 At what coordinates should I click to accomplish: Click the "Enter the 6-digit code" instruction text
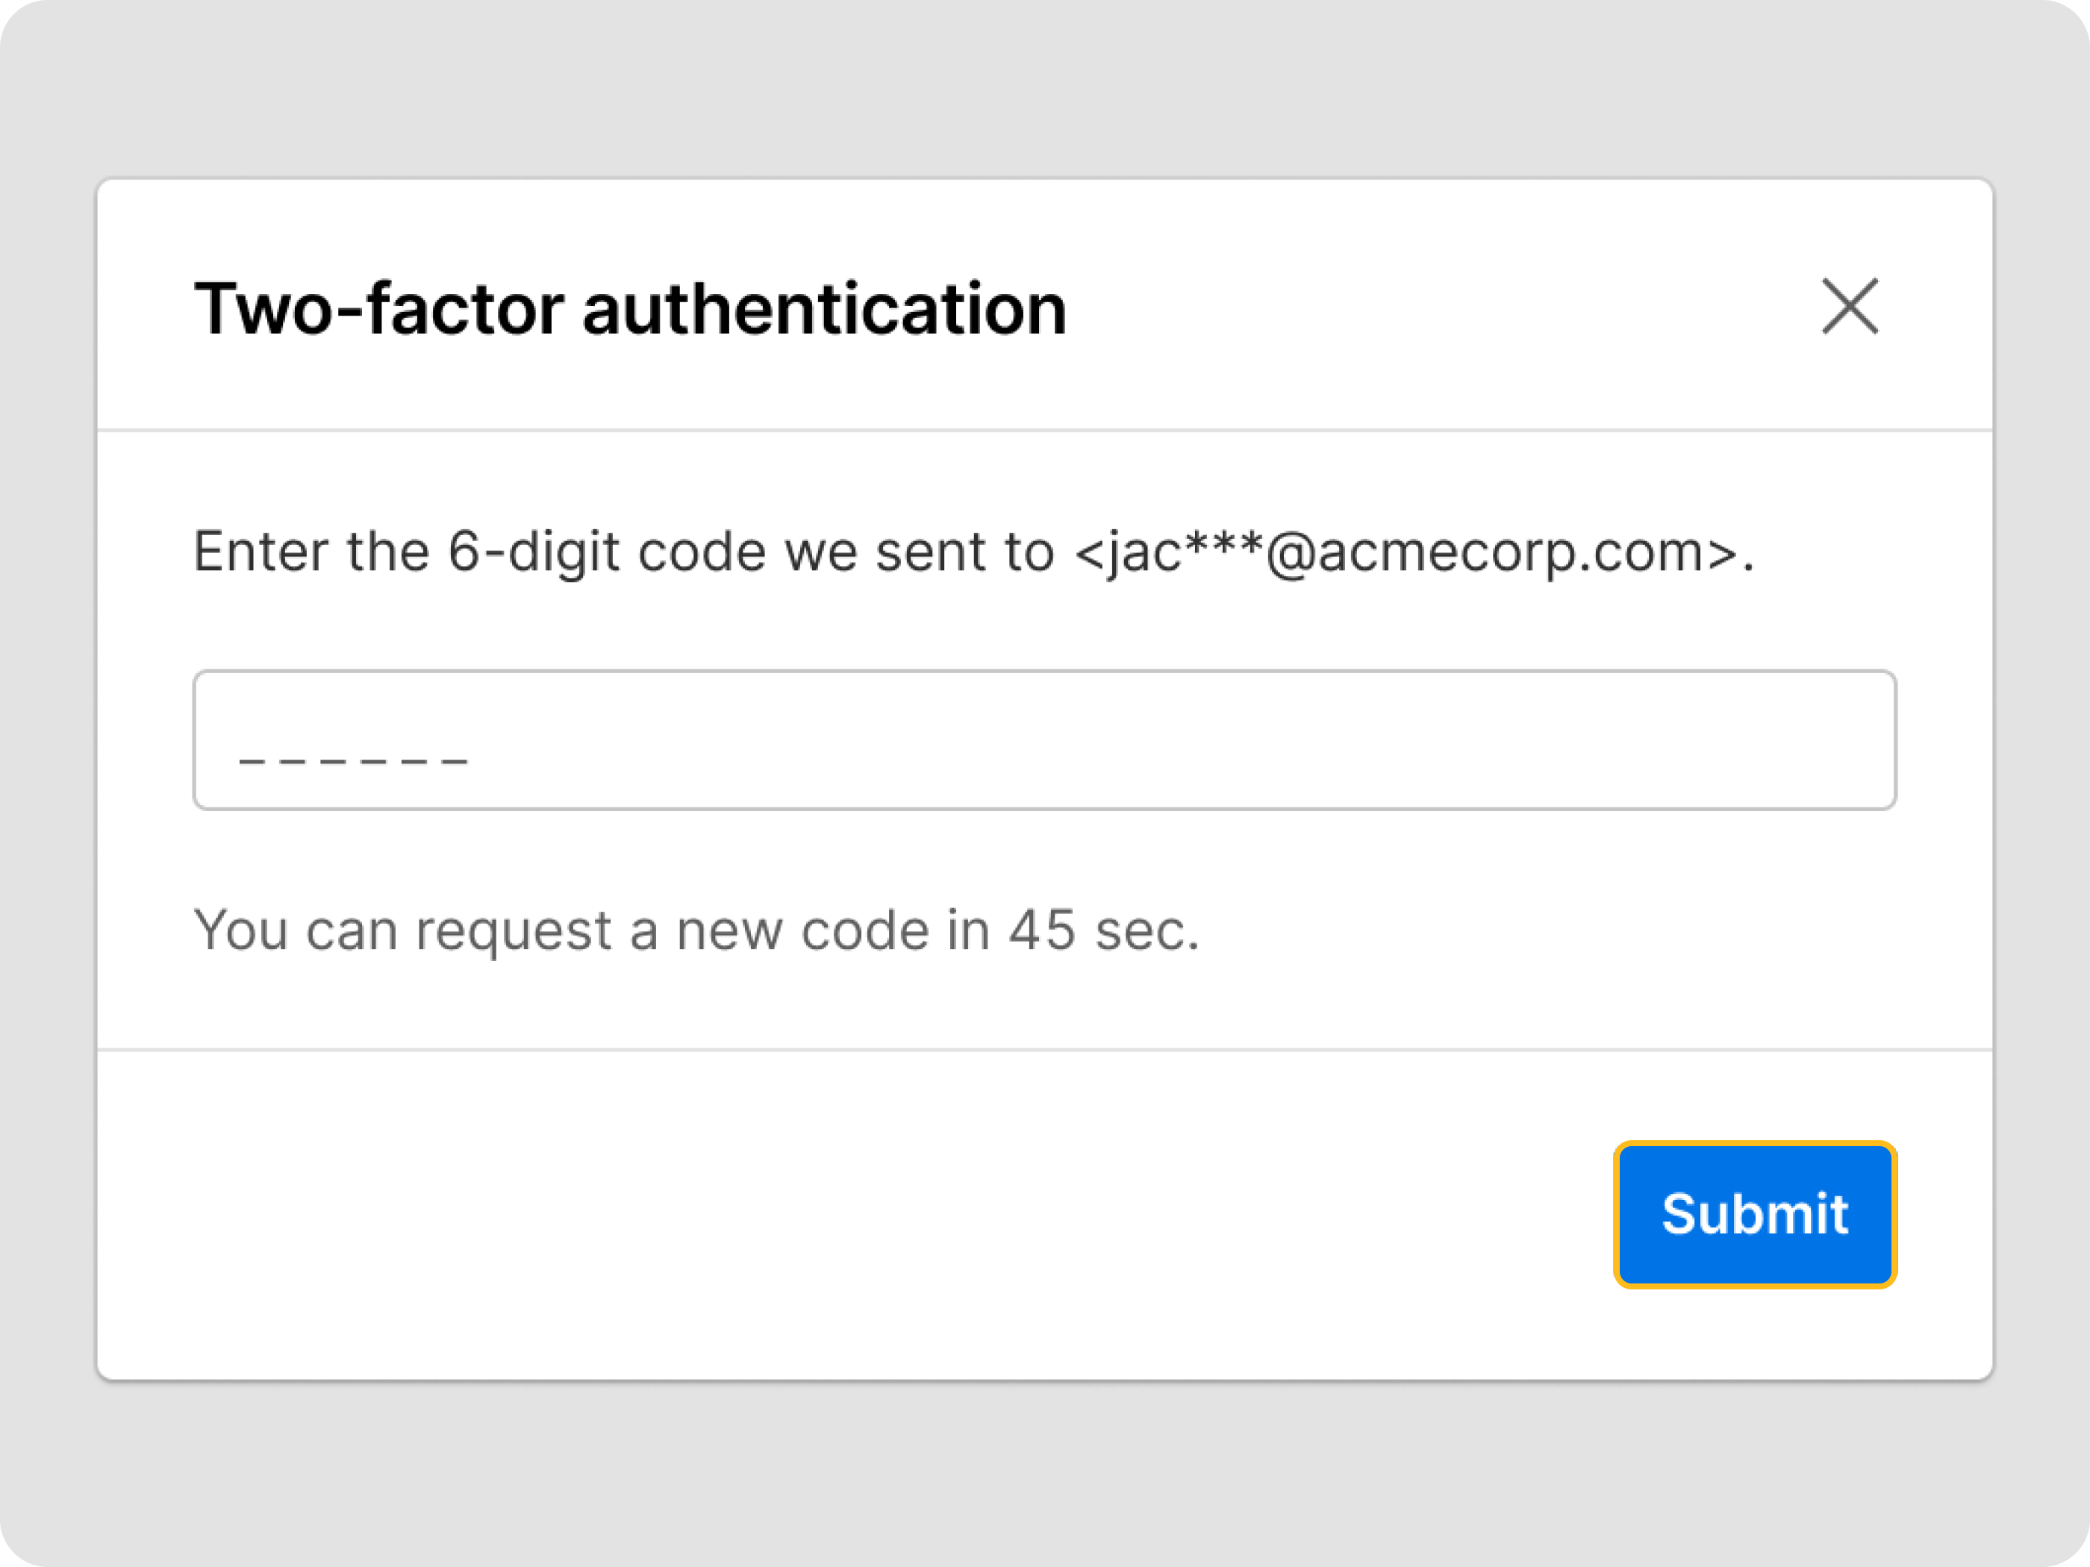click(x=623, y=551)
